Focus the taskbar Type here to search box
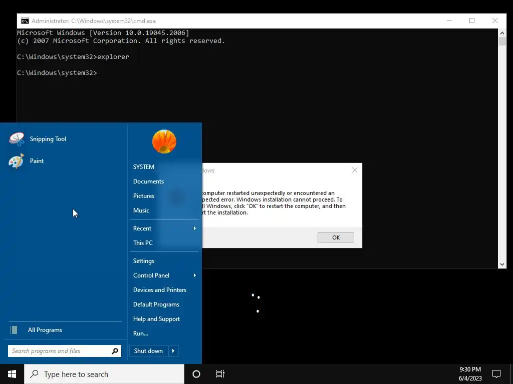Image resolution: width=513 pixels, height=384 pixels. (x=104, y=374)
